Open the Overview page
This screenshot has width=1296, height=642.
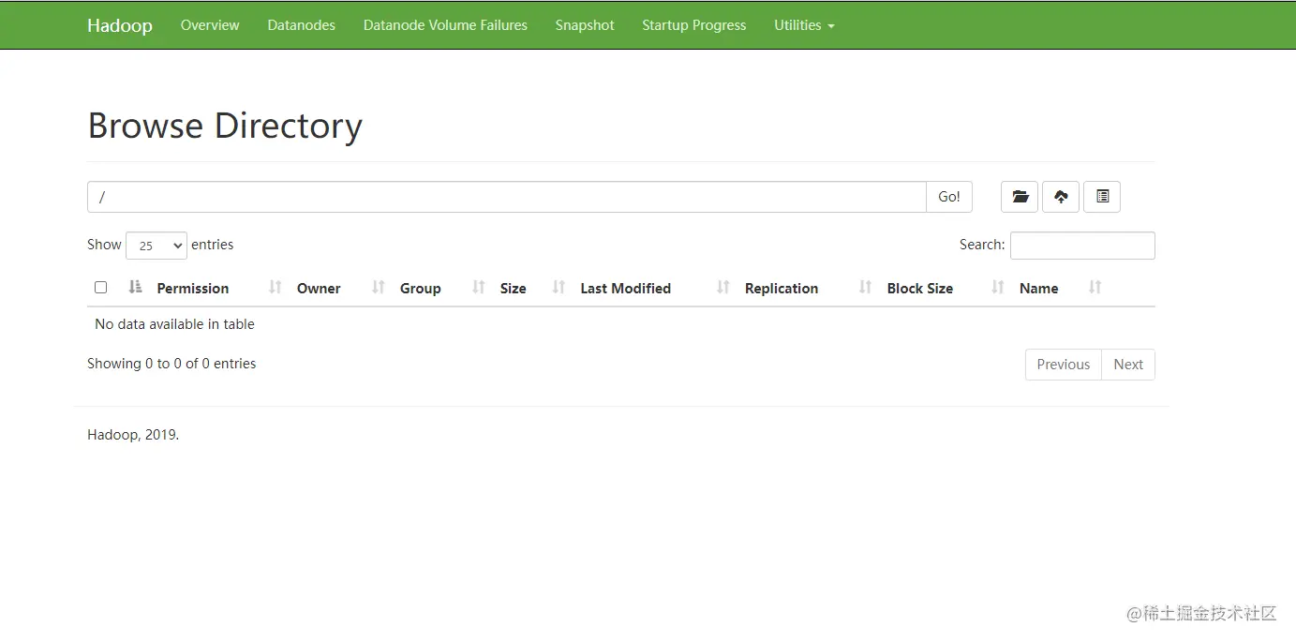[210, 25]
